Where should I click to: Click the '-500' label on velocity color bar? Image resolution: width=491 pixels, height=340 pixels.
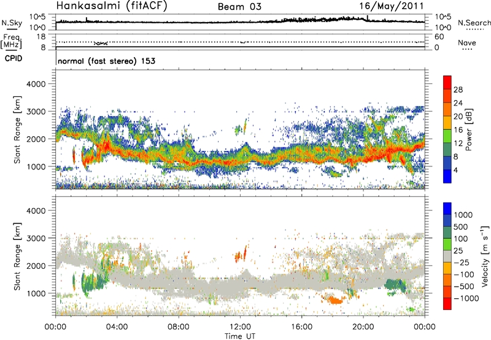[464, 287]
